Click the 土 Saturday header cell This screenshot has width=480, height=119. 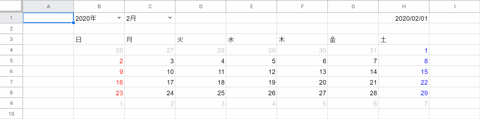[404, 39]
